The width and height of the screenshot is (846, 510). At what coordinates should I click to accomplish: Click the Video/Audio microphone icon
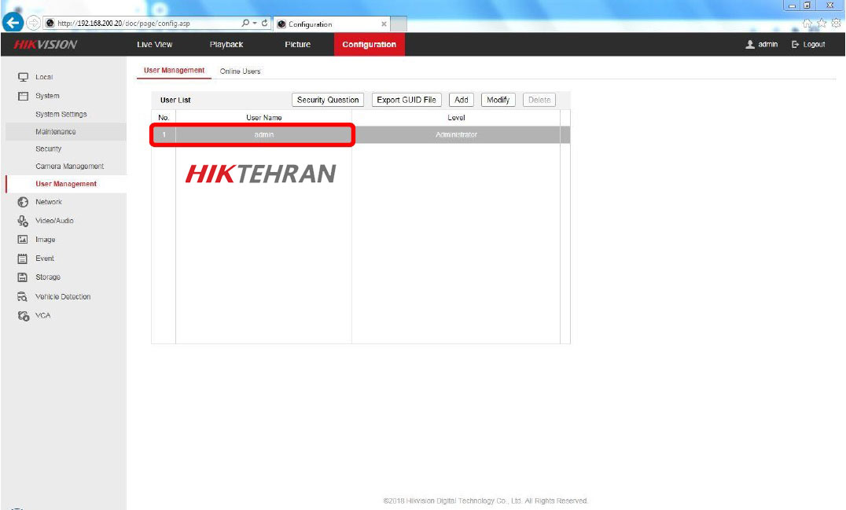(23, 221)
